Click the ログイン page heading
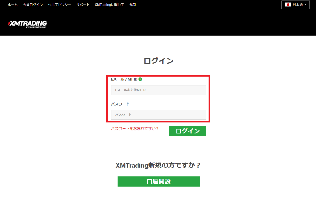This screenshot has width=316, height=201. [x=158, y=61]
